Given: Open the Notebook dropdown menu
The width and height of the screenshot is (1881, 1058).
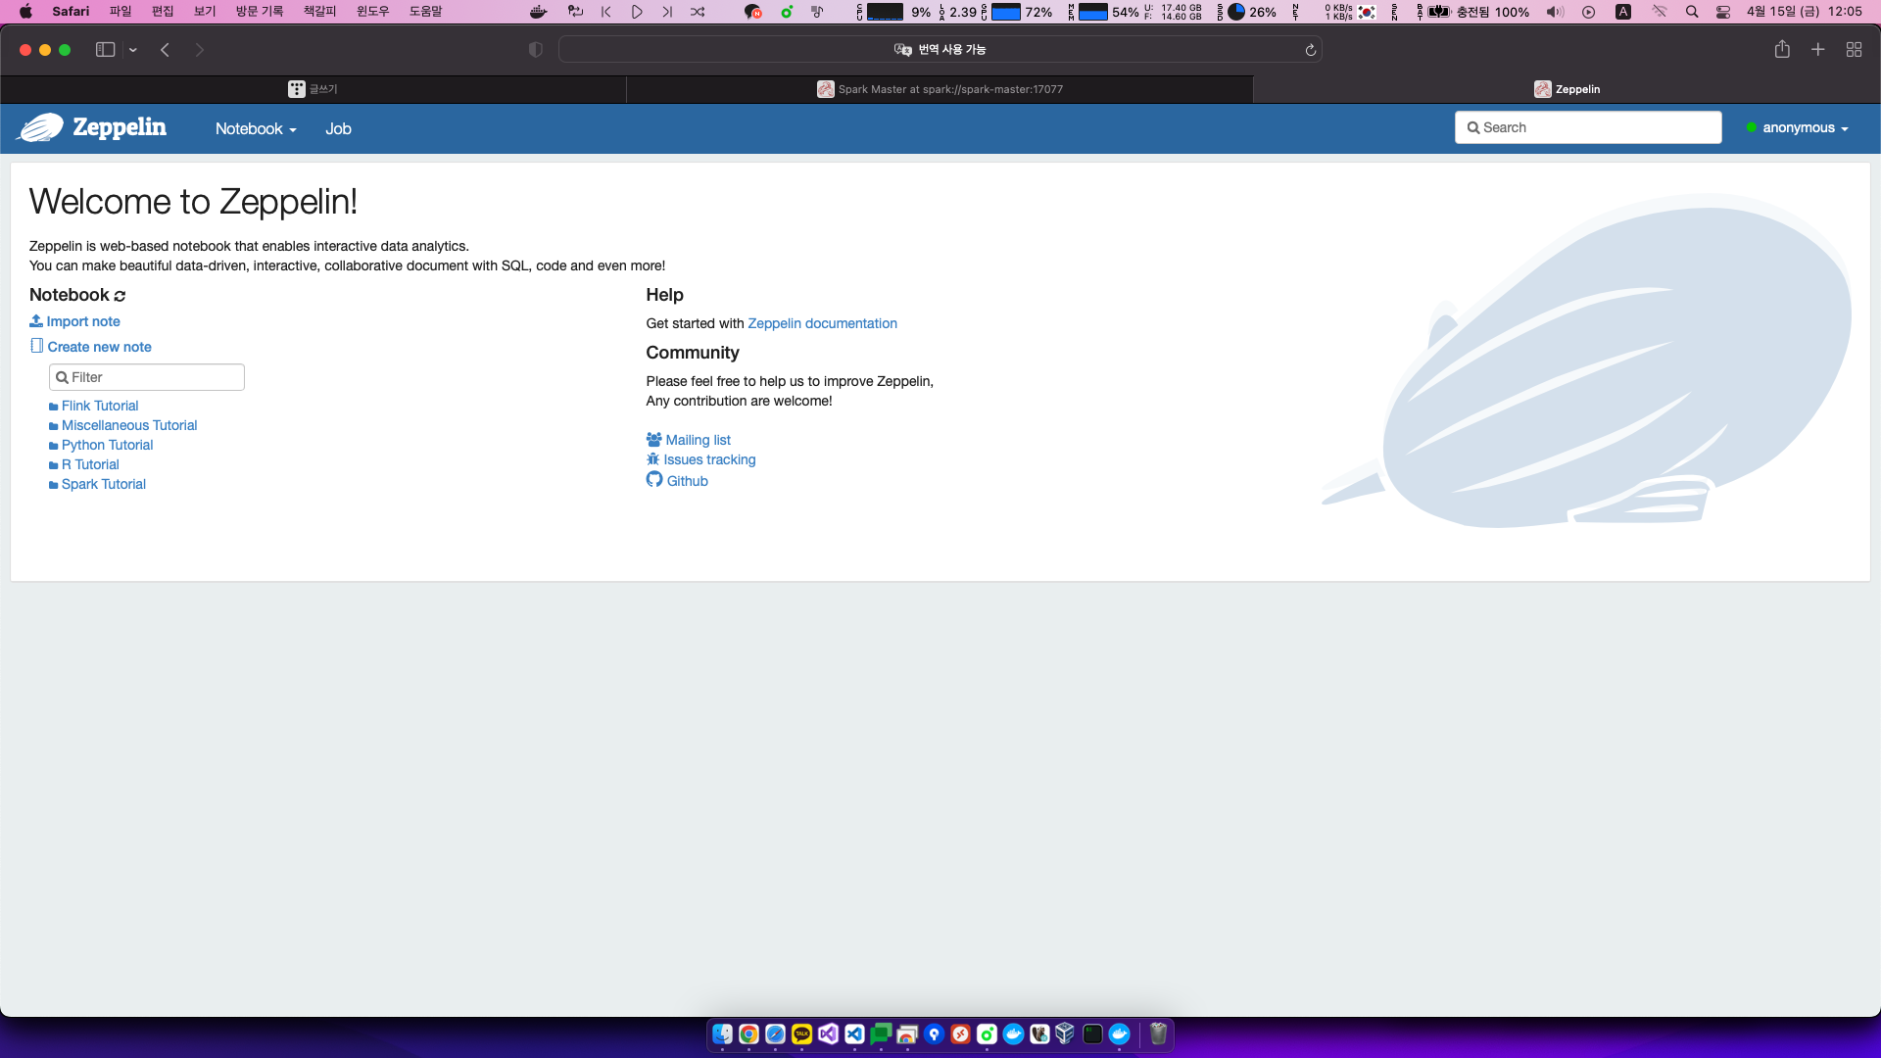Looking at the screenshot, I should (256, 128).
